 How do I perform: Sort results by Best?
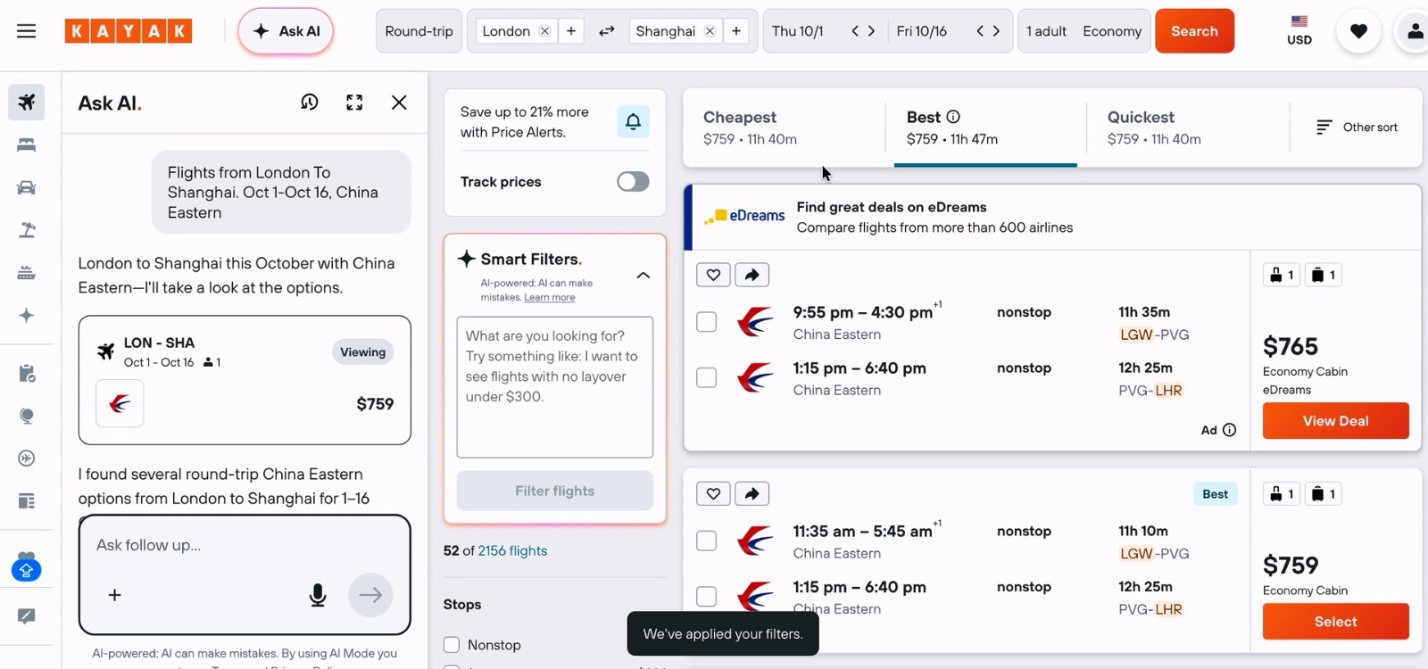pos(985,128)
